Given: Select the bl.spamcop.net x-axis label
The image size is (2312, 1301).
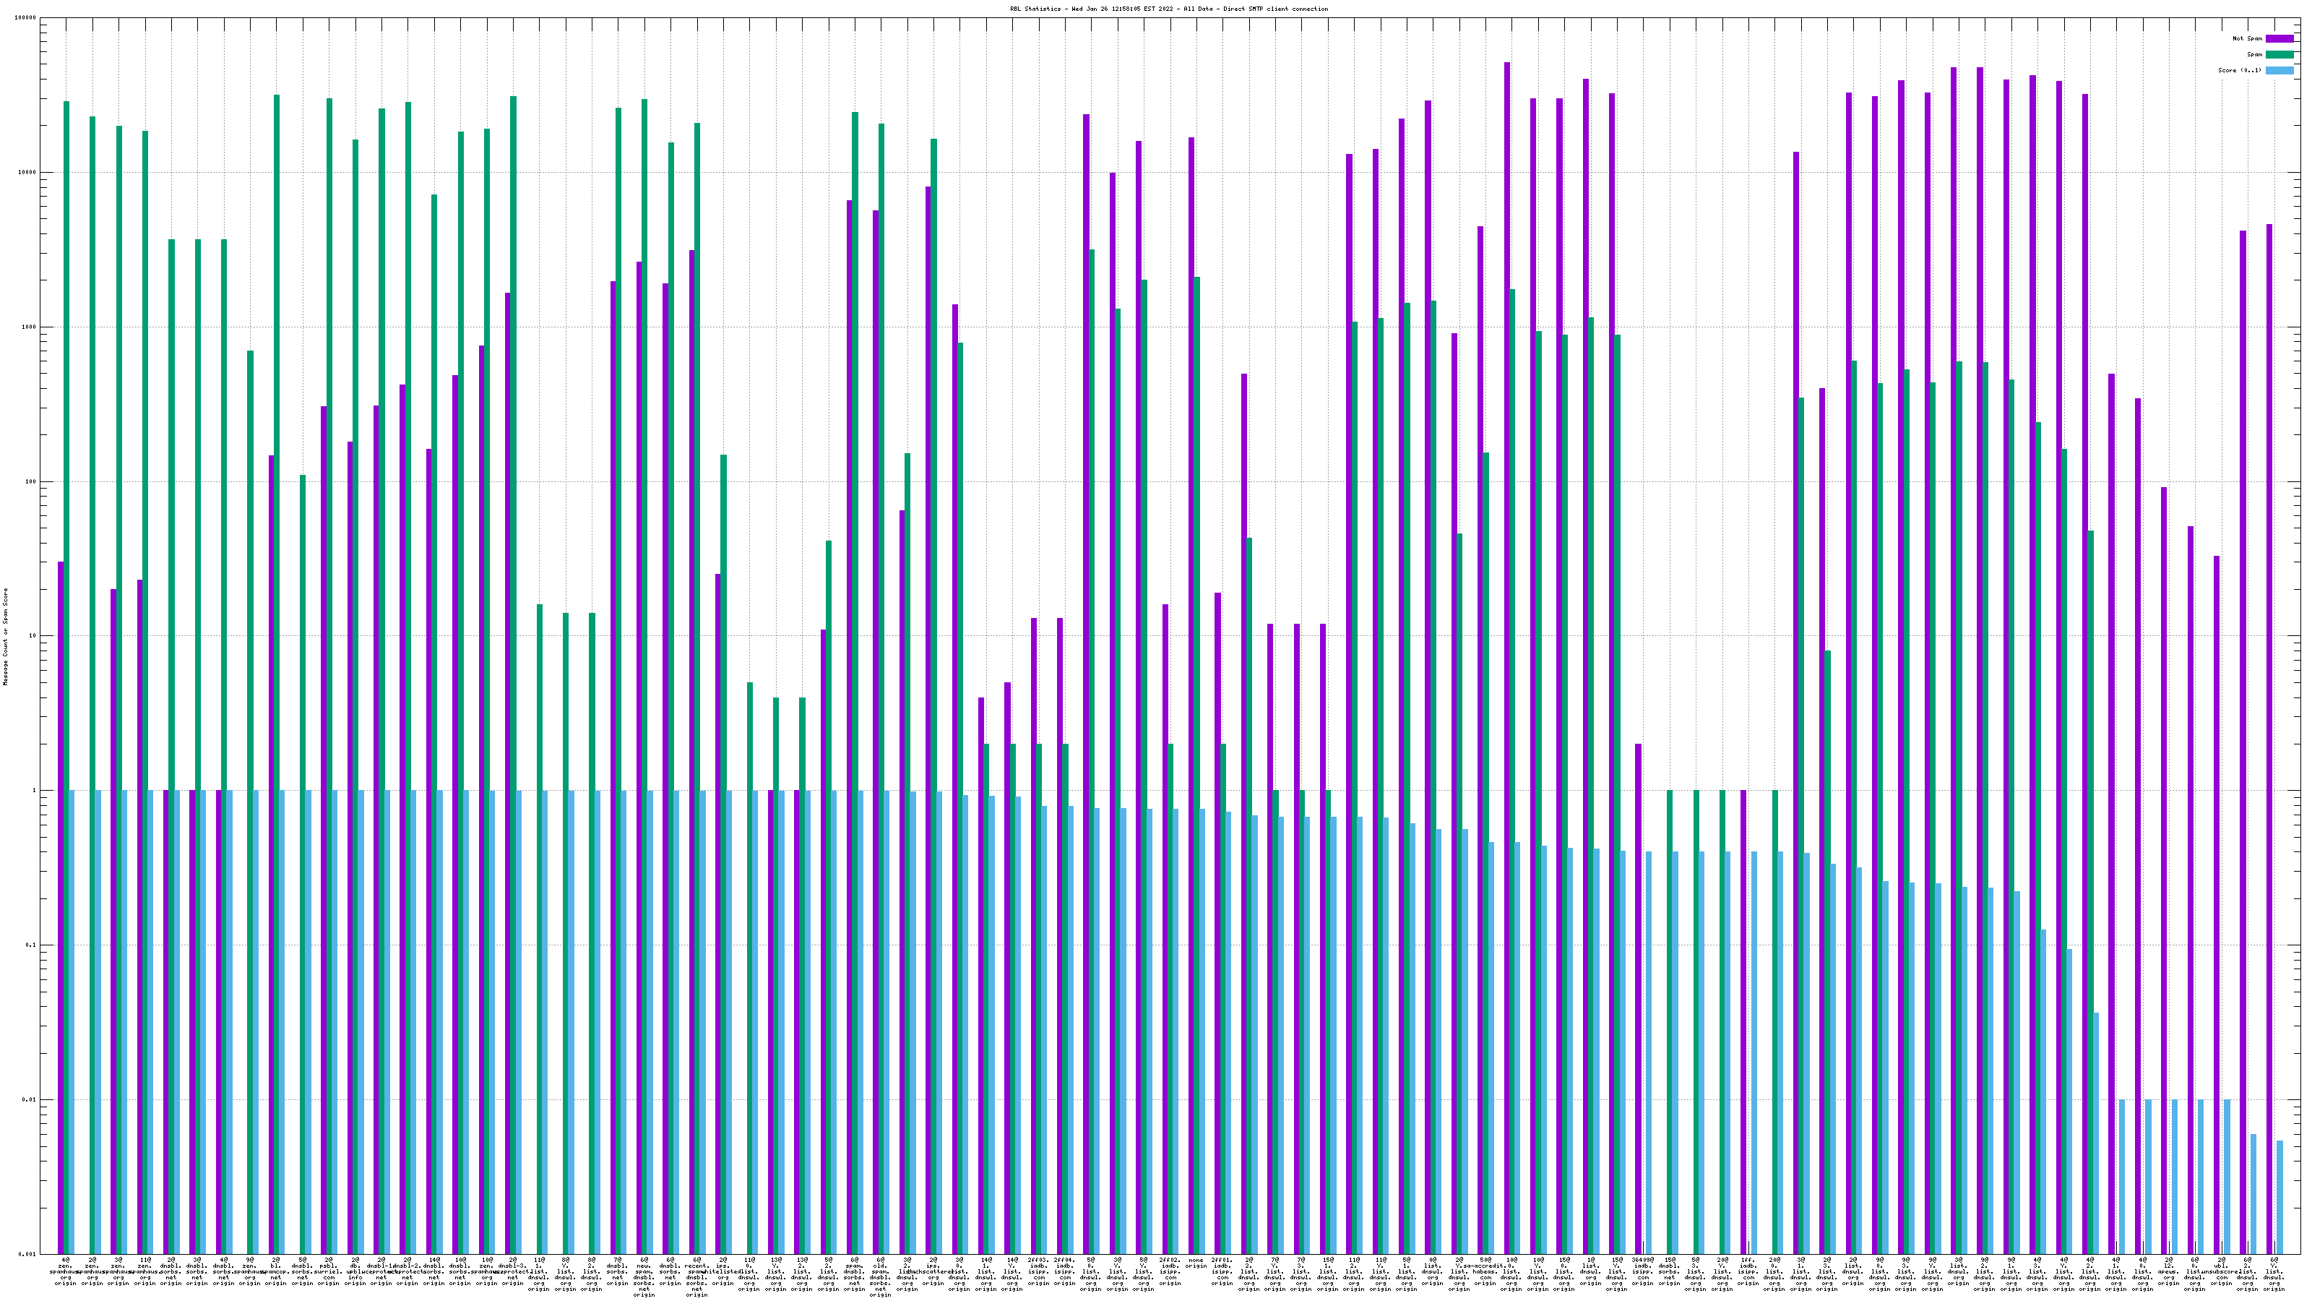Looking at the screenshot, I should [275, 1271].
